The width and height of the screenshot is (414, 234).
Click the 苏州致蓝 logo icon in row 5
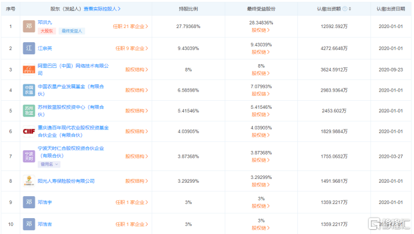click(29, 111)
